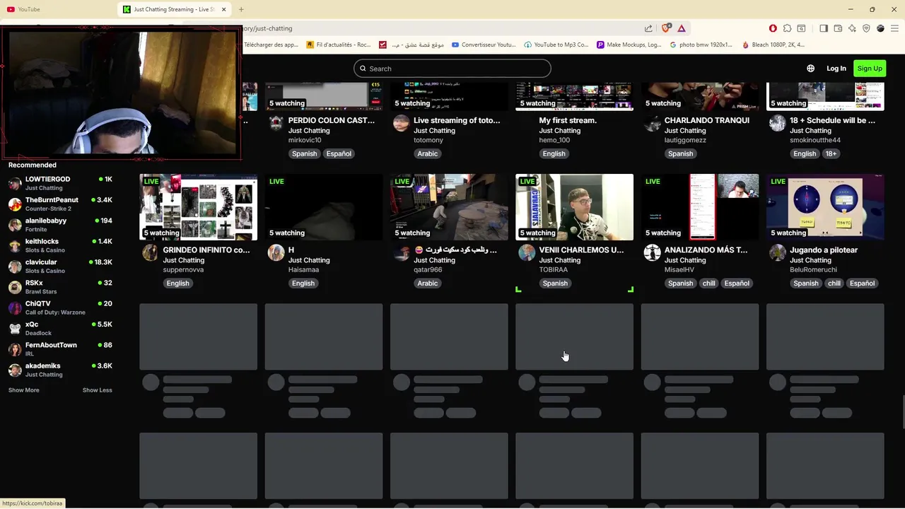The width and height of the screenshot is (905, 509).
Task: Toggle the browser sidebar panel icon
Action: point(824,28)
